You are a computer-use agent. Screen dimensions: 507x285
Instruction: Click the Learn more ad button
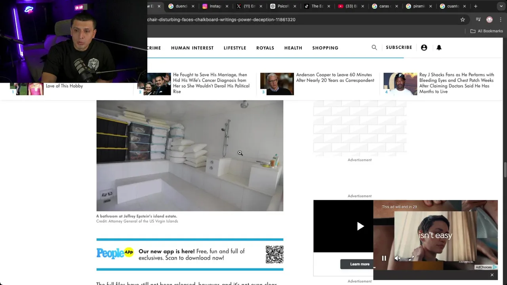pyautogui.click(x=360, y=264)
